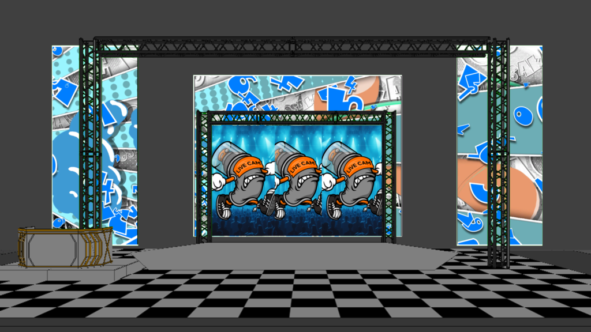Select the raised gray center stage platform
Image resolution: width=591 pixels, height=332 pixels.
[x=294, y=256]
